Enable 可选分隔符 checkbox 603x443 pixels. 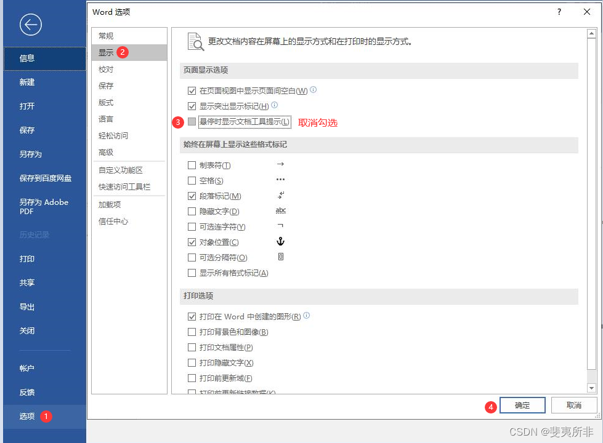pyautogui.click(x=192, y=257)
